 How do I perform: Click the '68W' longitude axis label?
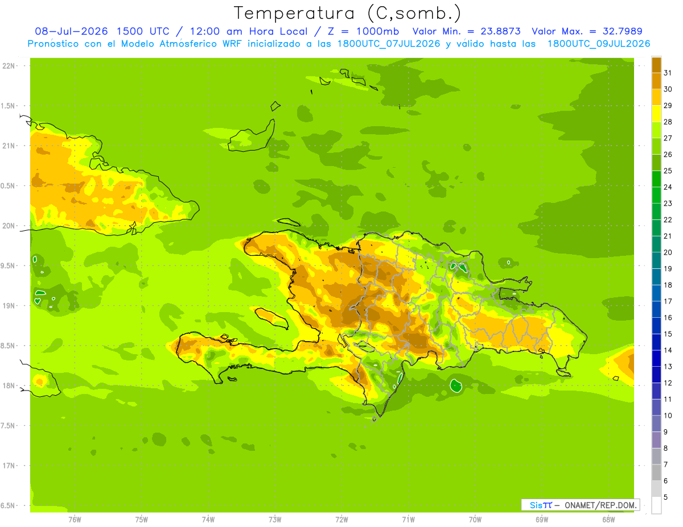coord(608,519)
